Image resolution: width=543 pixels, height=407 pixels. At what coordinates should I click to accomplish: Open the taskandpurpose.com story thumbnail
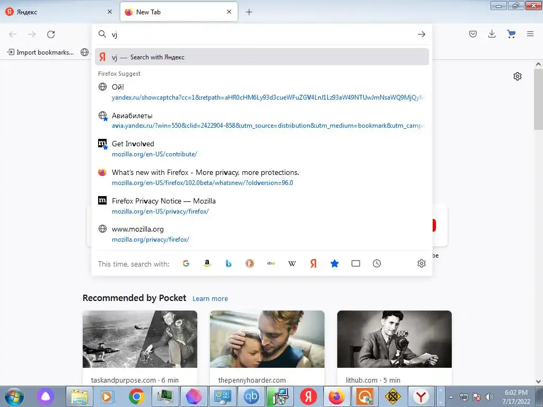click(140, 339)
